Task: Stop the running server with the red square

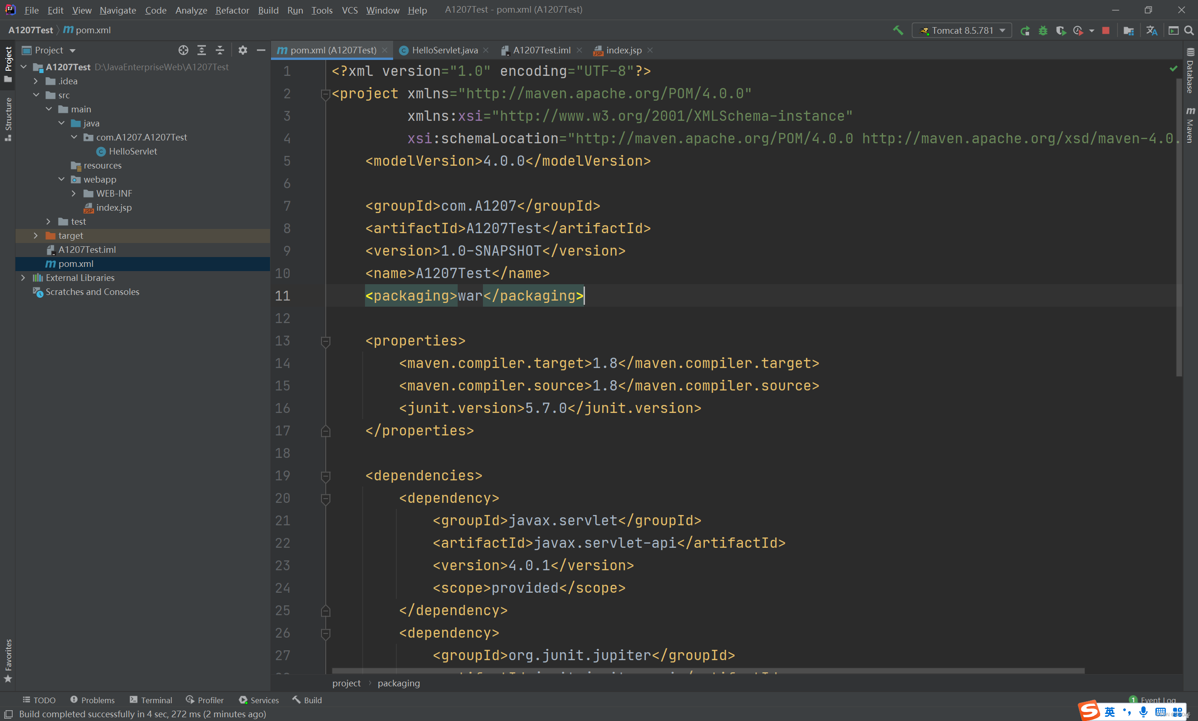Action: [x=1106, y=30]
